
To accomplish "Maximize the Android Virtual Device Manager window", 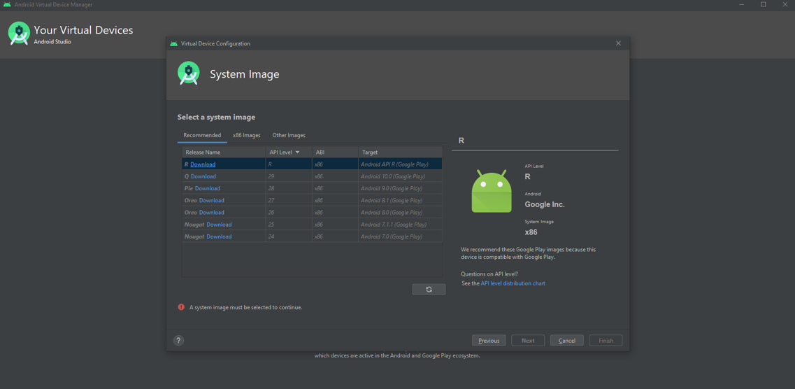I will 763,5.
